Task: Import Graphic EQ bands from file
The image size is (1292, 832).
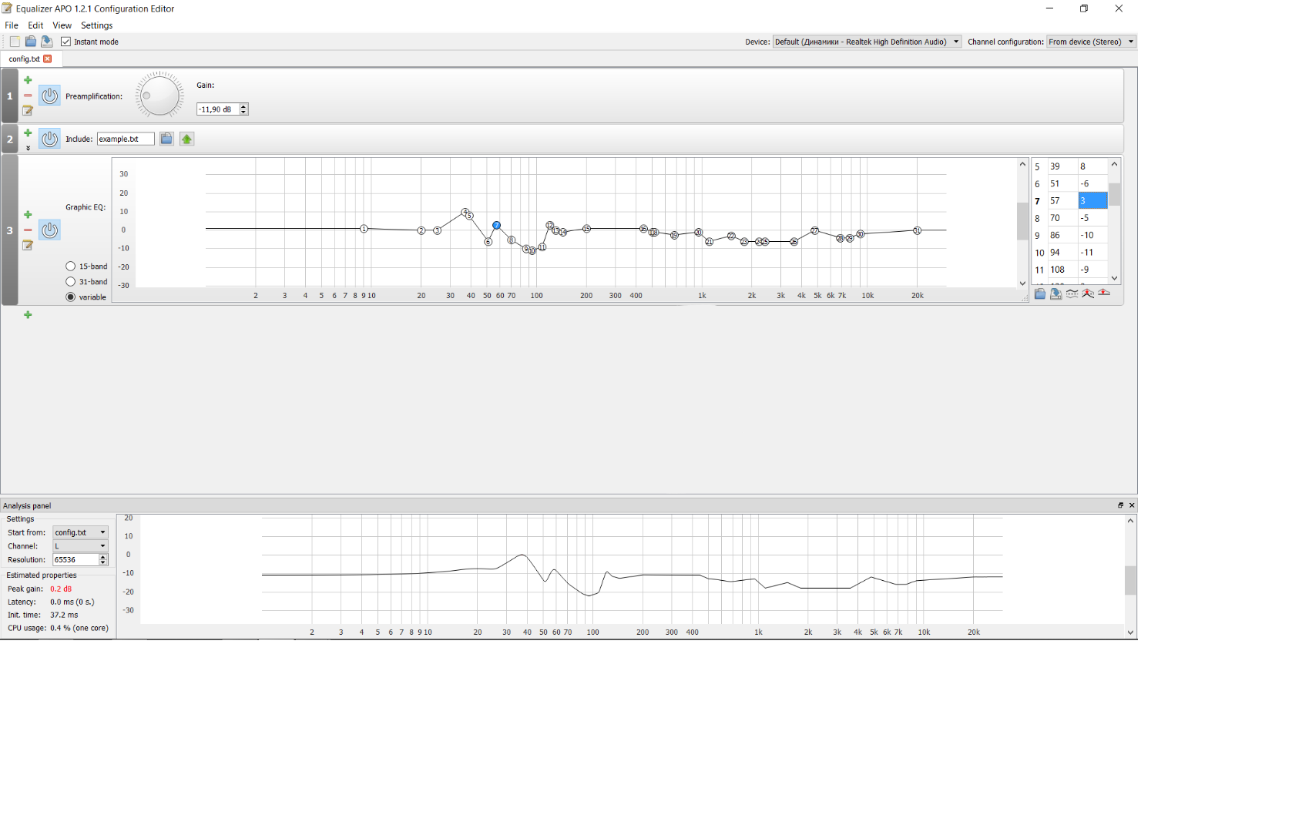Action: point(1040,294)
